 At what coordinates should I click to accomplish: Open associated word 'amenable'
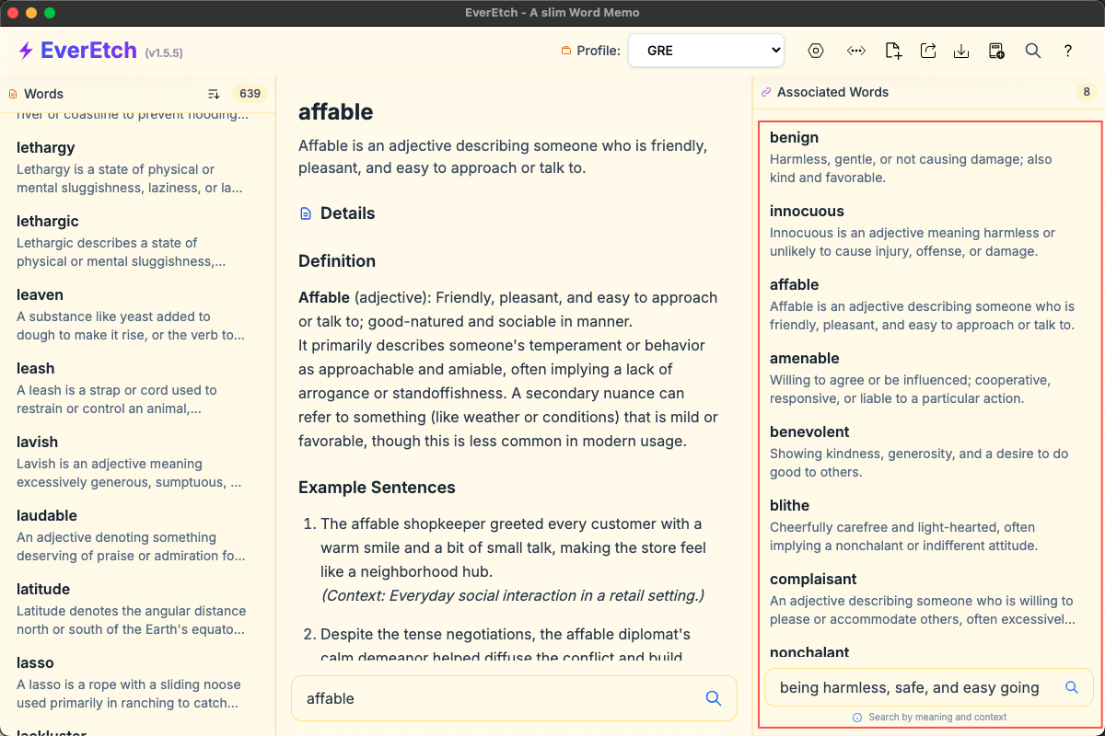coord(804,359)
